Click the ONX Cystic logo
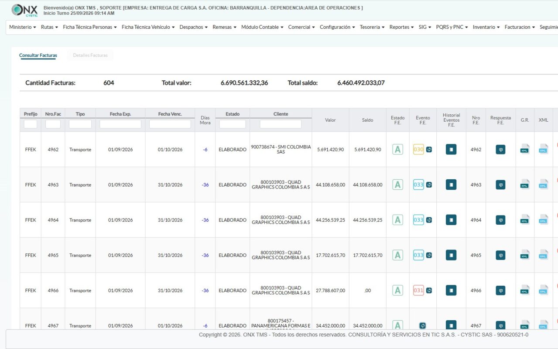 pos(25,10)
